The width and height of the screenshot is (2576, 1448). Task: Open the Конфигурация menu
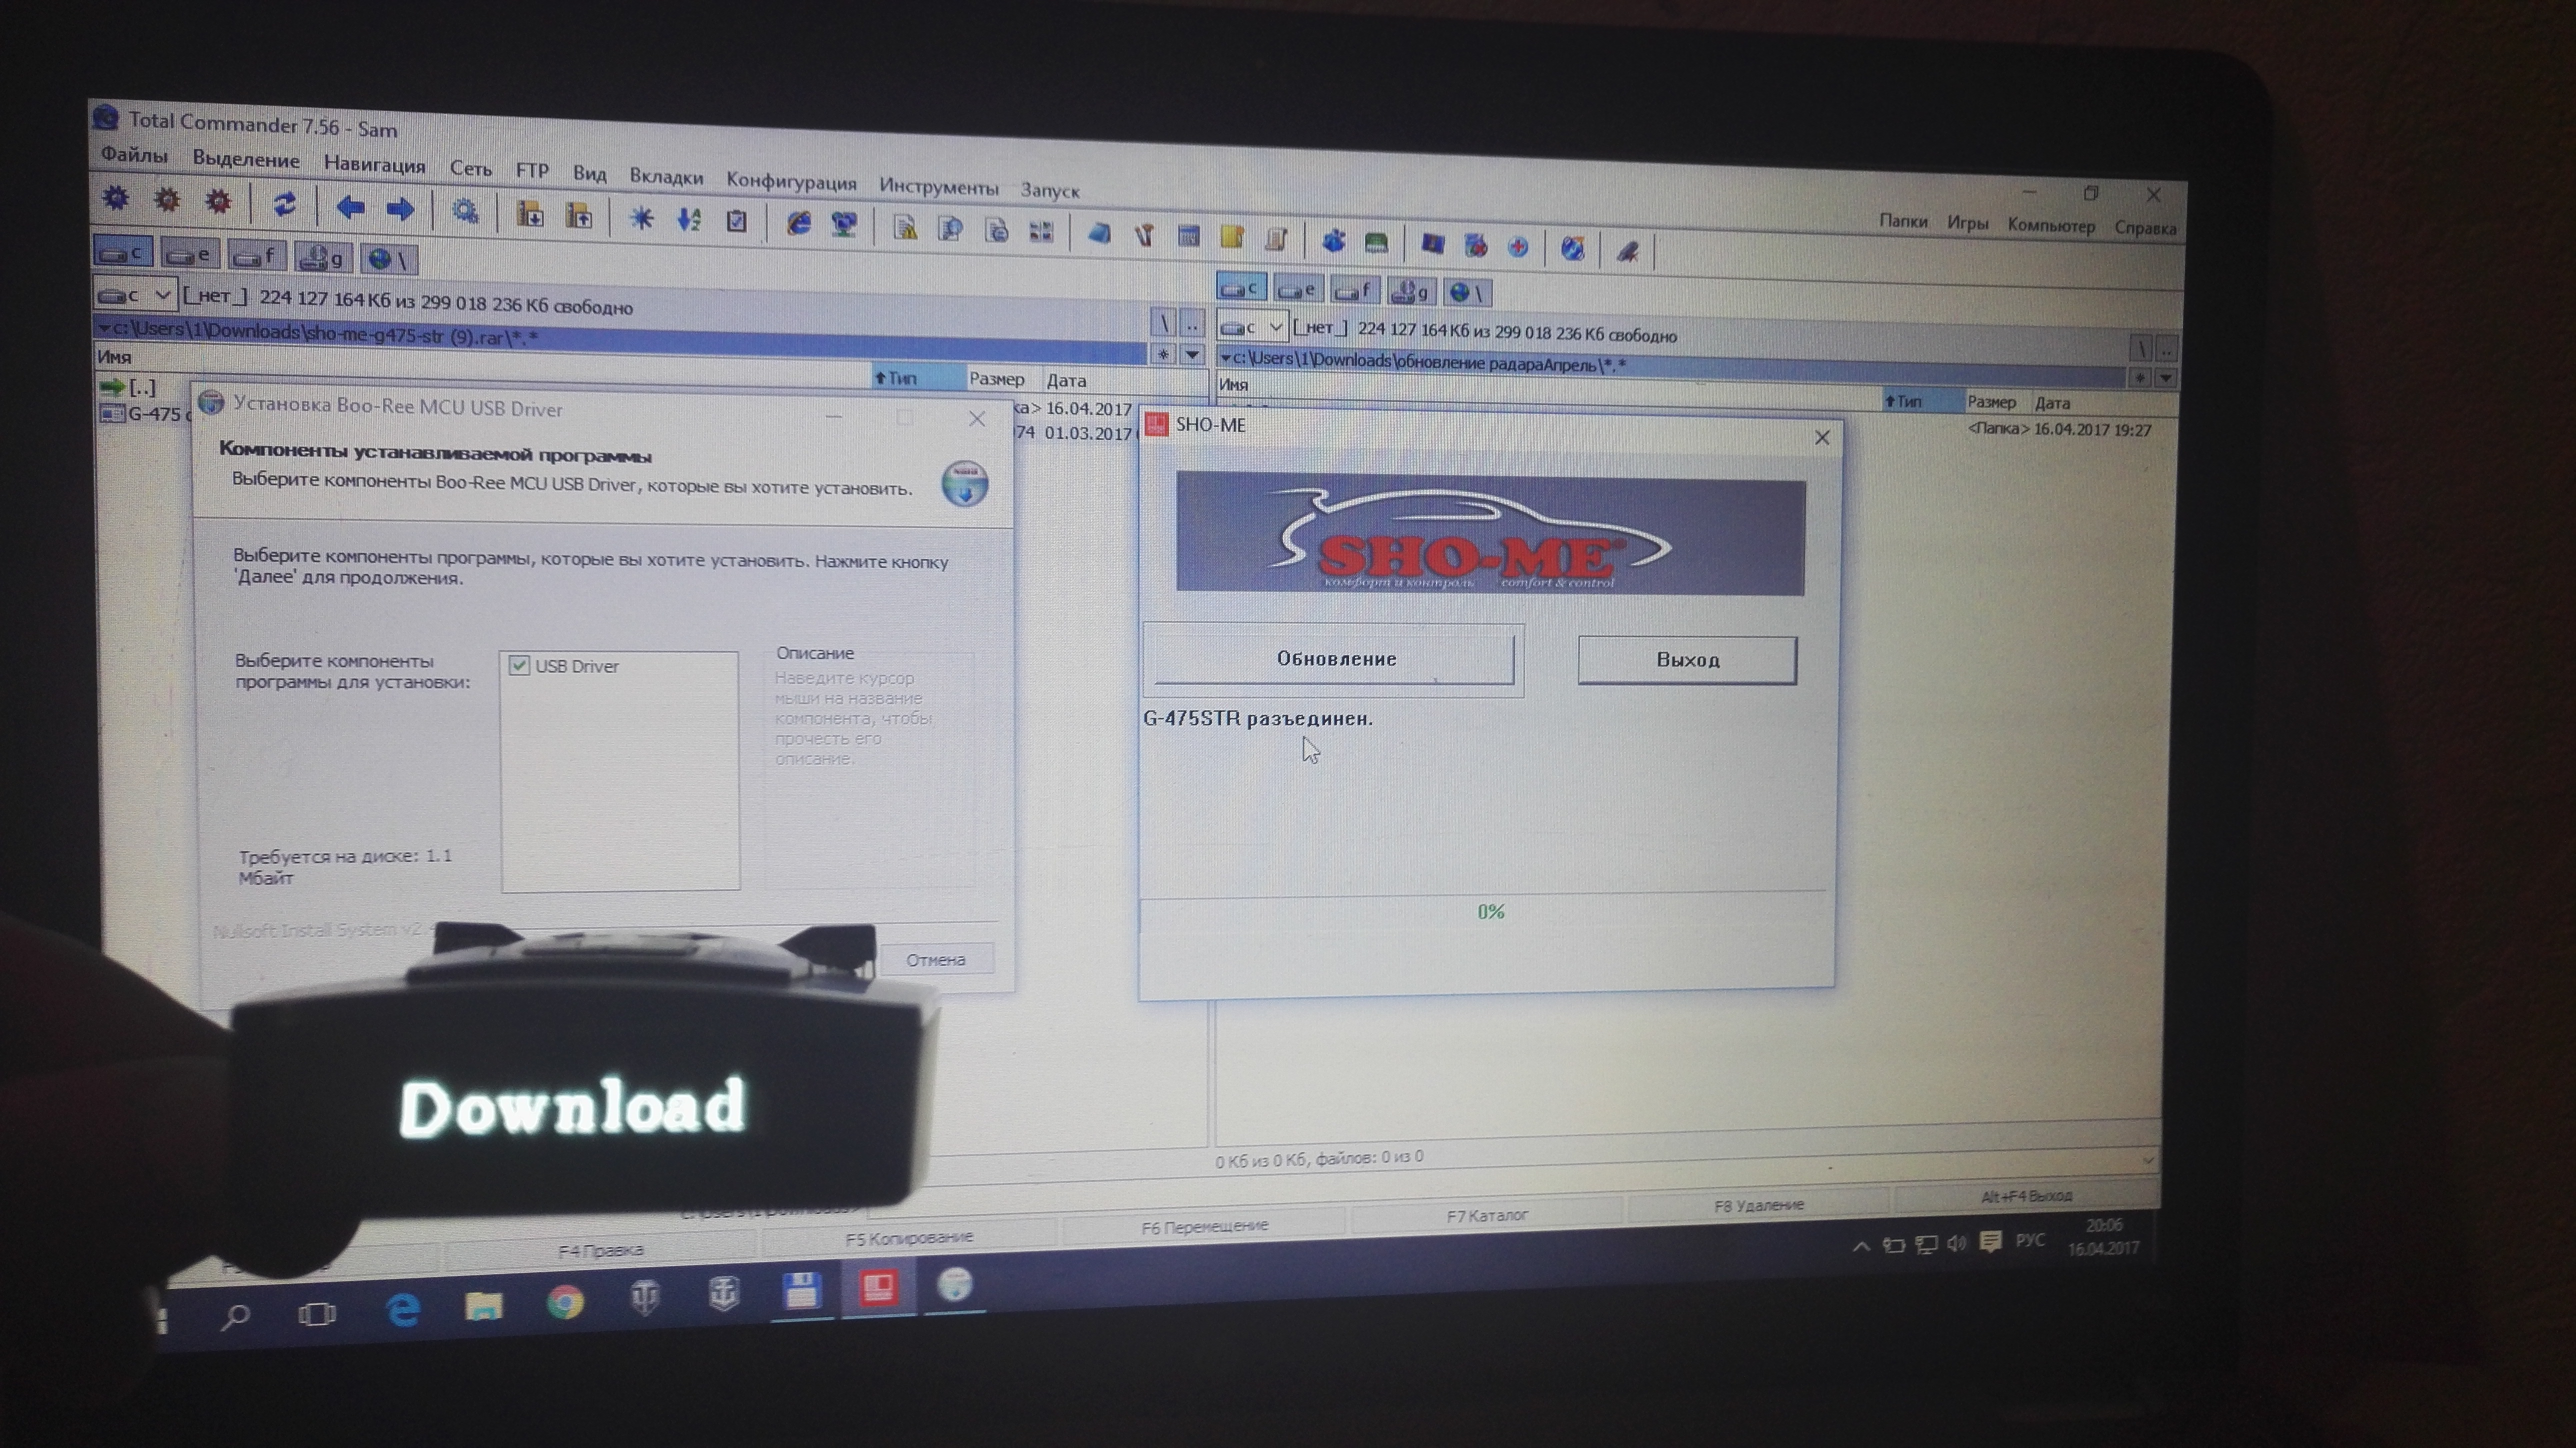click(x=791, y=181)
